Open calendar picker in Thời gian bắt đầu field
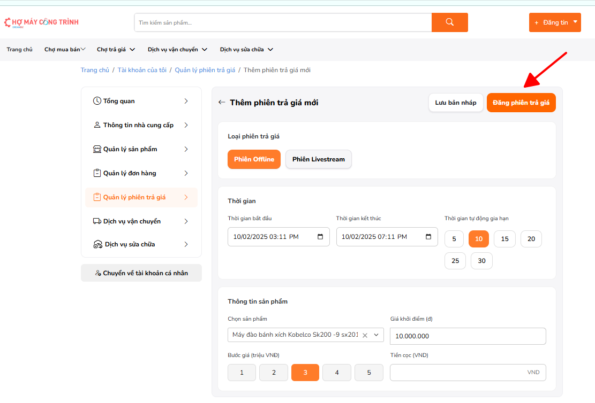 click(x=320, y=237)
